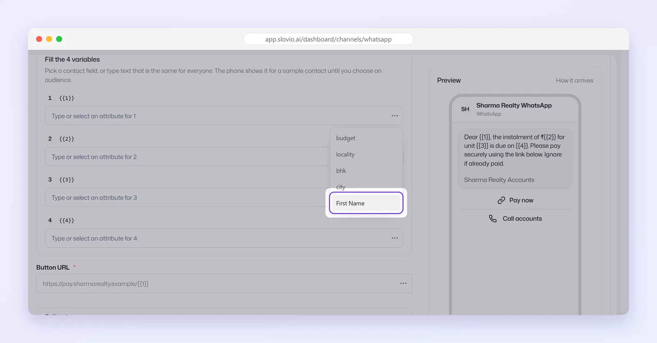Click 'Fill the 4 variables' heading
657x343 pixels.
point(72,59)
